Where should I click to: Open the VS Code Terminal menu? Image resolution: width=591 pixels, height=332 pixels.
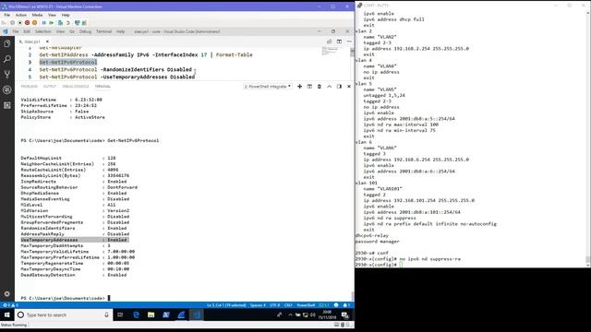pos(103,31)
